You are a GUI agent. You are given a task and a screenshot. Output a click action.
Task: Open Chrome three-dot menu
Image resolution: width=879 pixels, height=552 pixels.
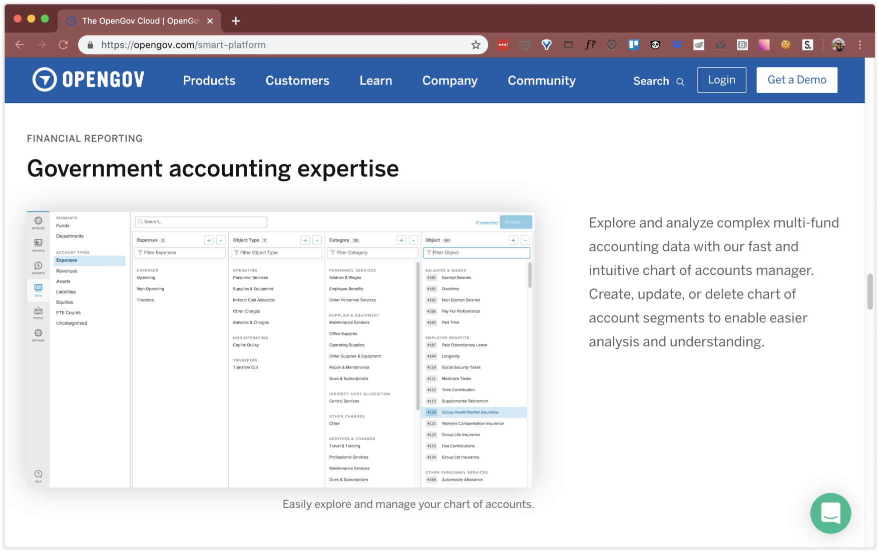point(860,45)
